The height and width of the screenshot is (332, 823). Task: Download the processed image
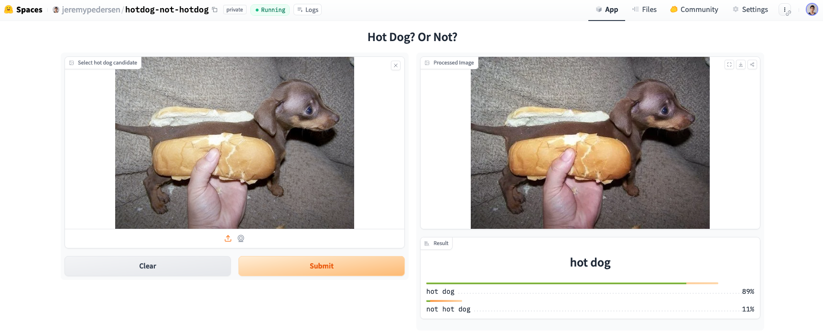click(740, 64)
